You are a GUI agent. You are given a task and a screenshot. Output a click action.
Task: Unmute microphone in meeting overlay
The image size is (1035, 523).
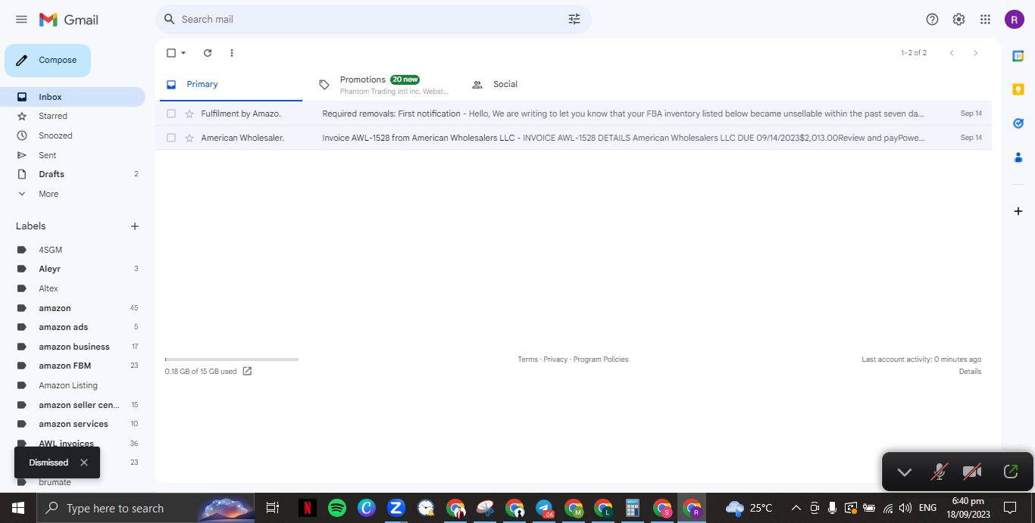point(939,472)
